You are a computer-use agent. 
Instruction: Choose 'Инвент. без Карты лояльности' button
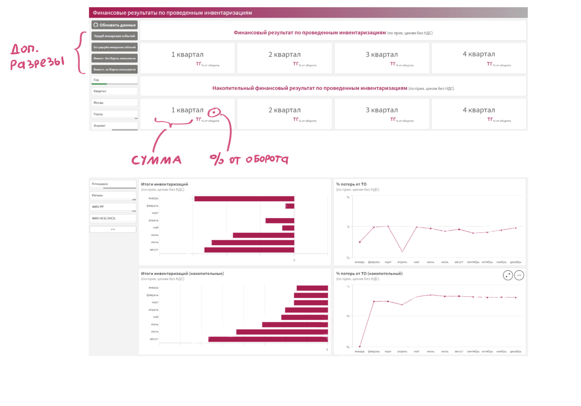click(x=114, y=58)
